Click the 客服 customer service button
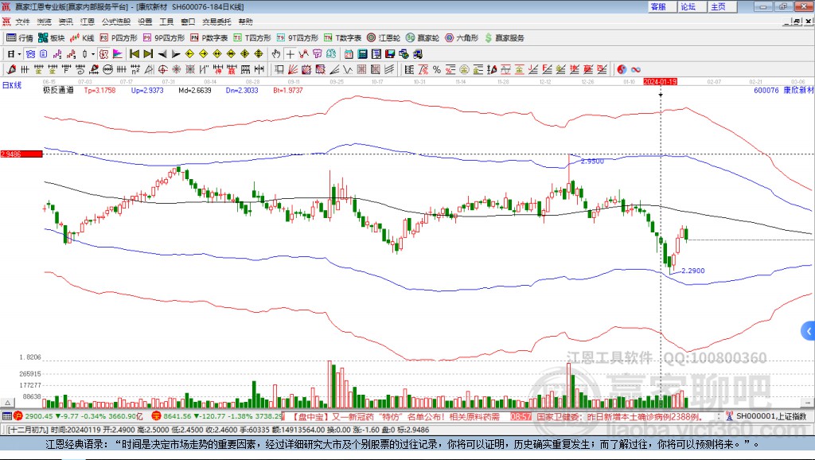 [661, 6]
